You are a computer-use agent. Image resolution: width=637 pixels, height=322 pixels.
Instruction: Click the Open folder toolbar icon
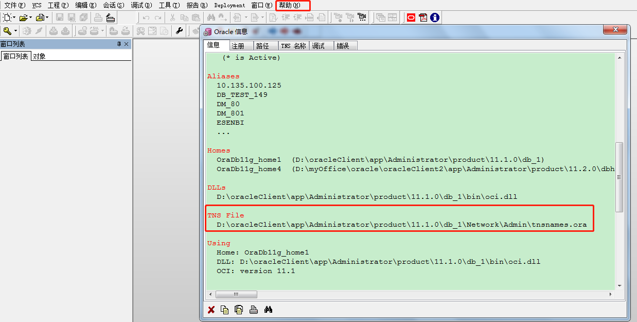click(x=24, y=18)
